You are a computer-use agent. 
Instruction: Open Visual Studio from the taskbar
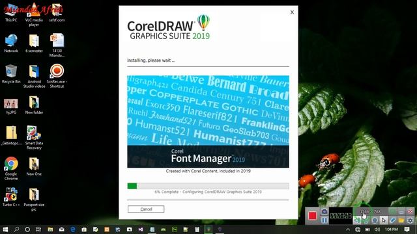(x=141, y=229)
